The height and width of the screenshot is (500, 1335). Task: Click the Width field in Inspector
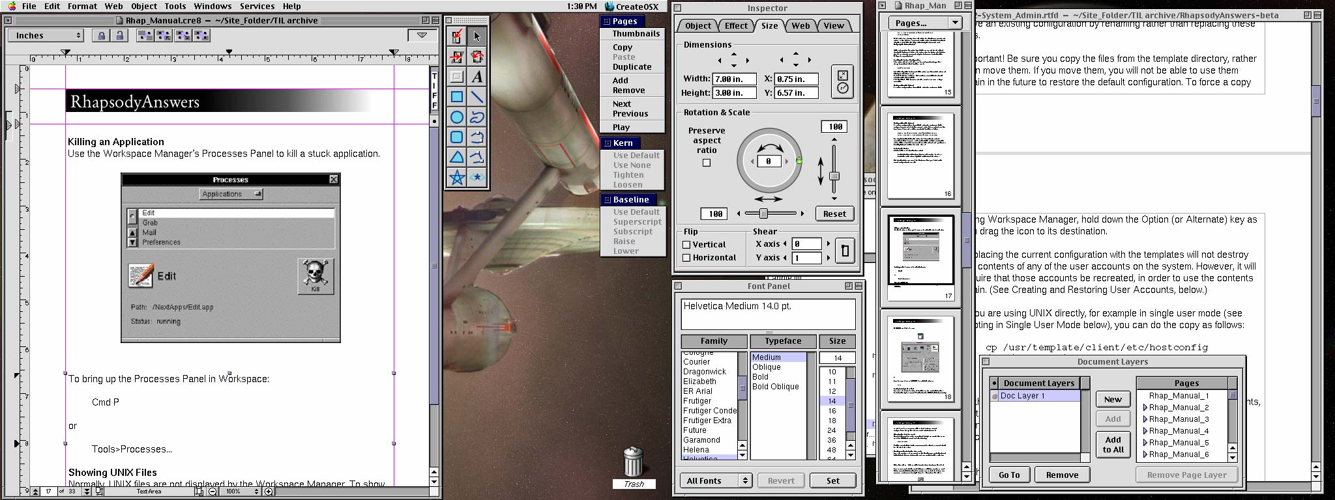(x=735, y=79)
